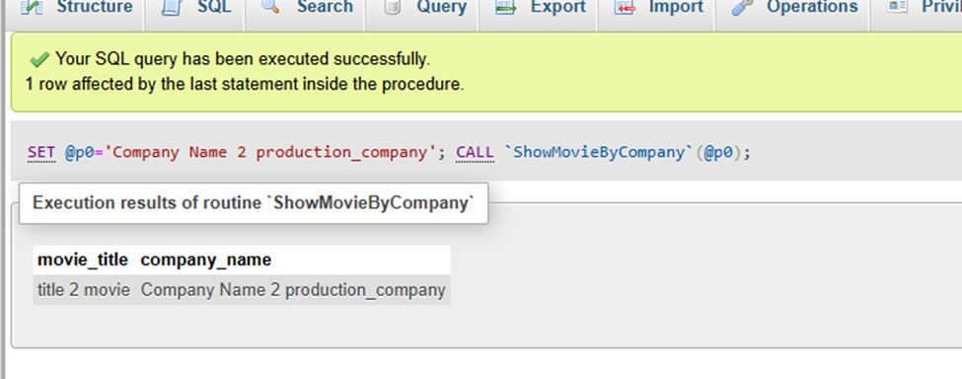Click the Search magnifier icon
The image size is (962, 379).
click(270, 7)
